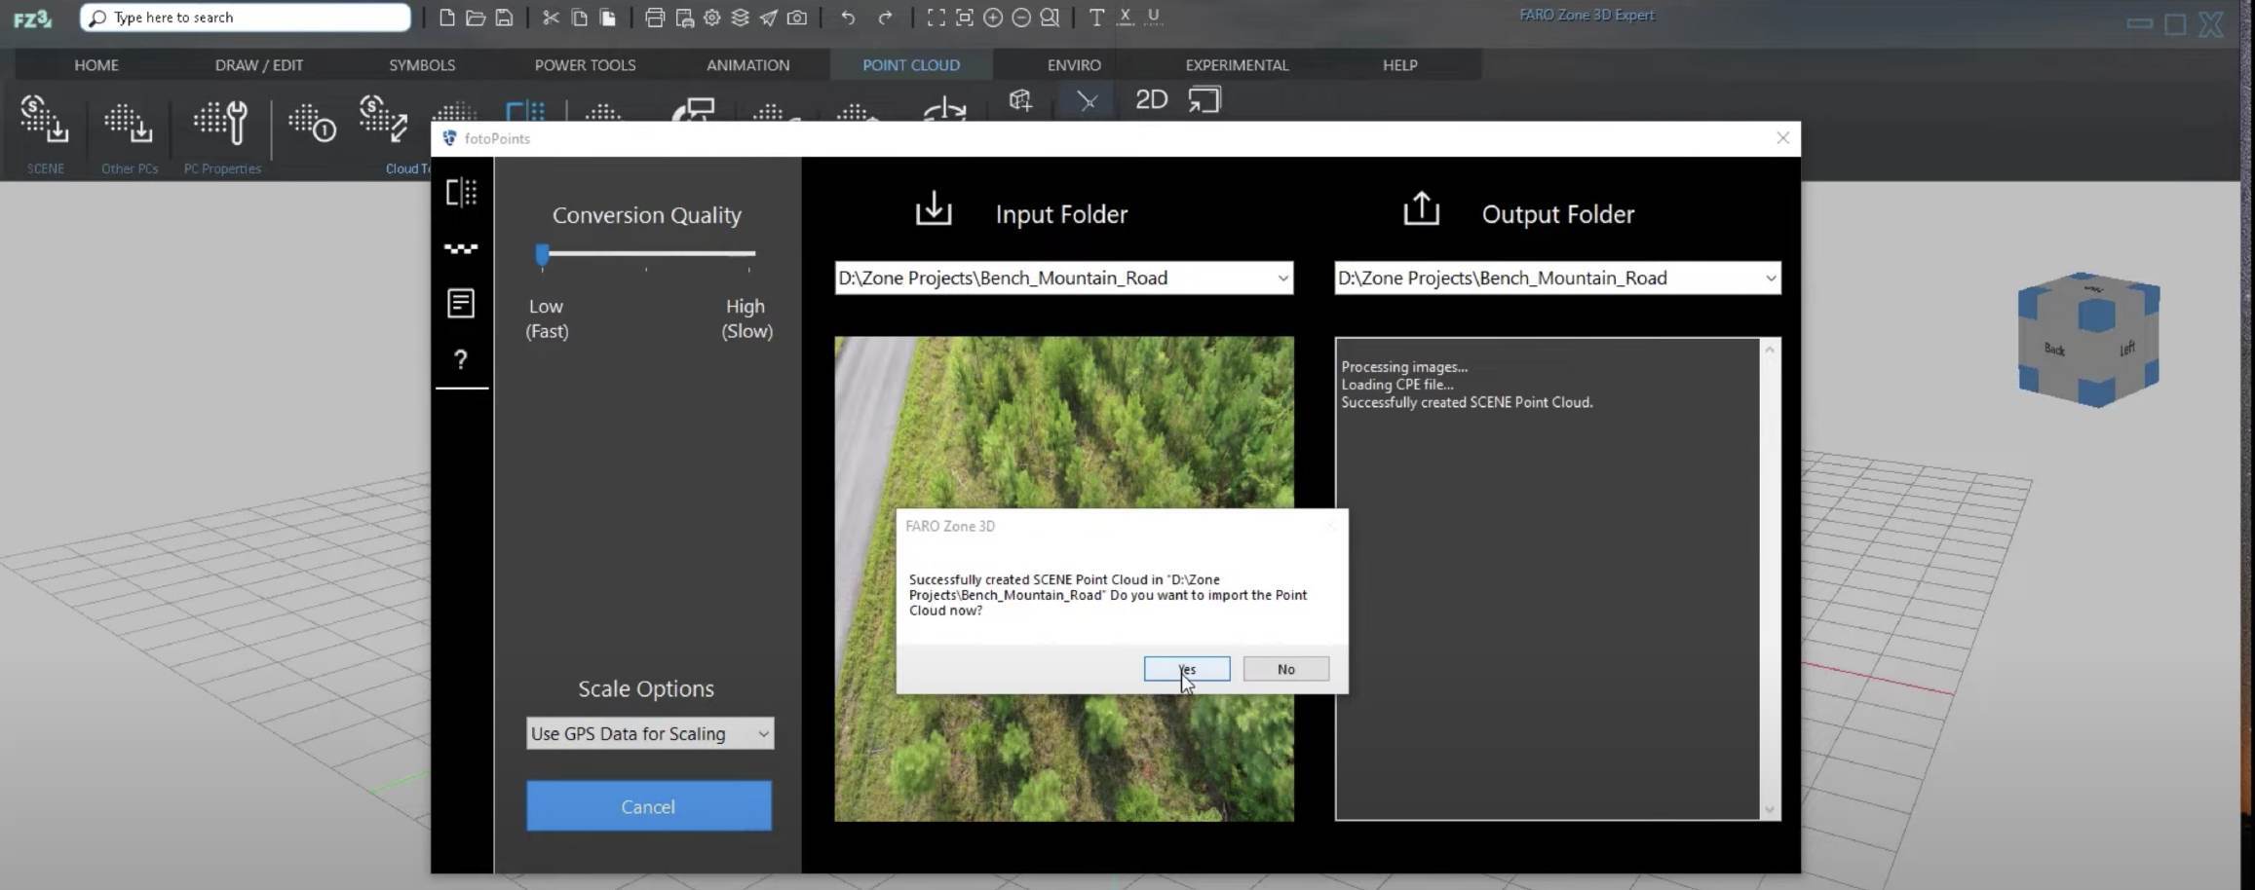This screenshot has height=890, width=2255.
Task: Open the fotoPoints checkered scale sidebar icon
Action: pyautogui.click(x=461, y=248)
